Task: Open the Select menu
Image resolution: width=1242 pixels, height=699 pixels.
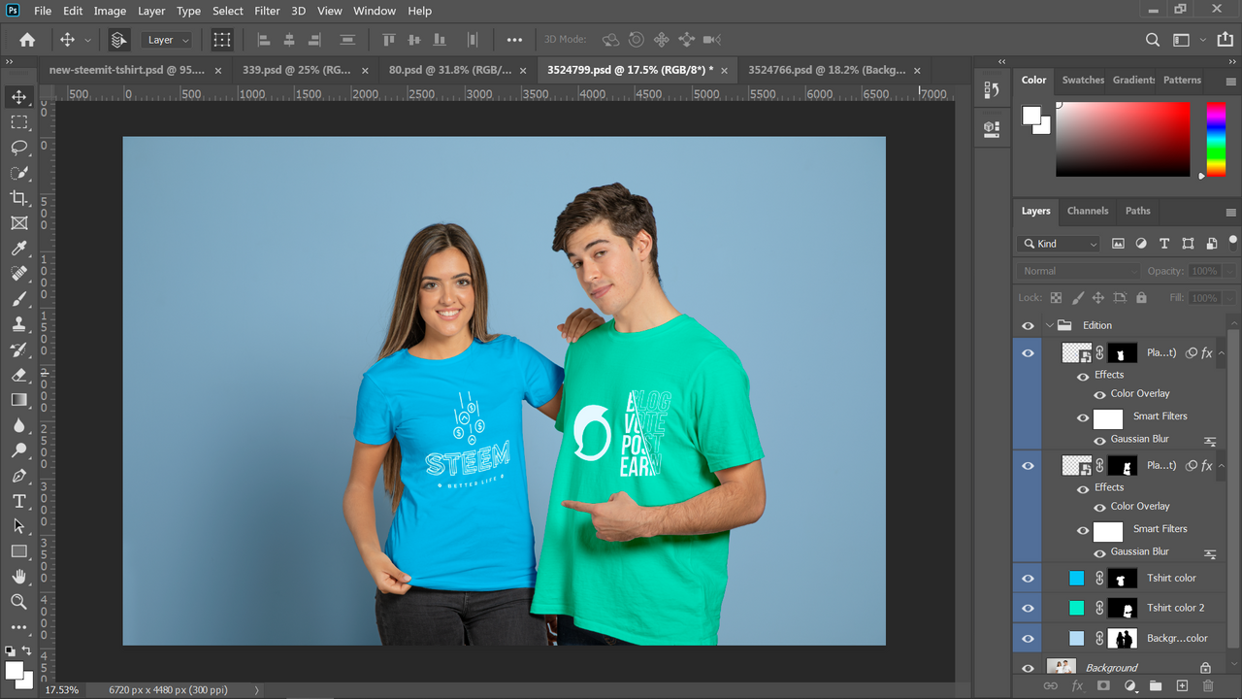Action: click(228, 11)
